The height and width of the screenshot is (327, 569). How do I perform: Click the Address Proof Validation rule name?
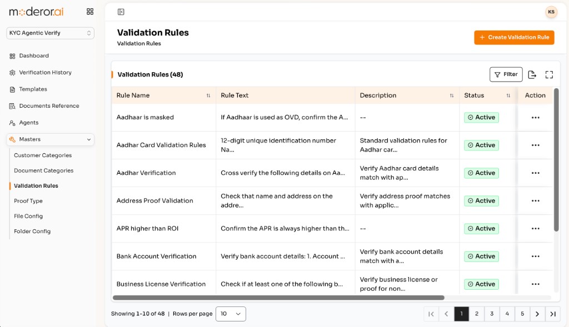pyautogui.click(x=154, y=201)
